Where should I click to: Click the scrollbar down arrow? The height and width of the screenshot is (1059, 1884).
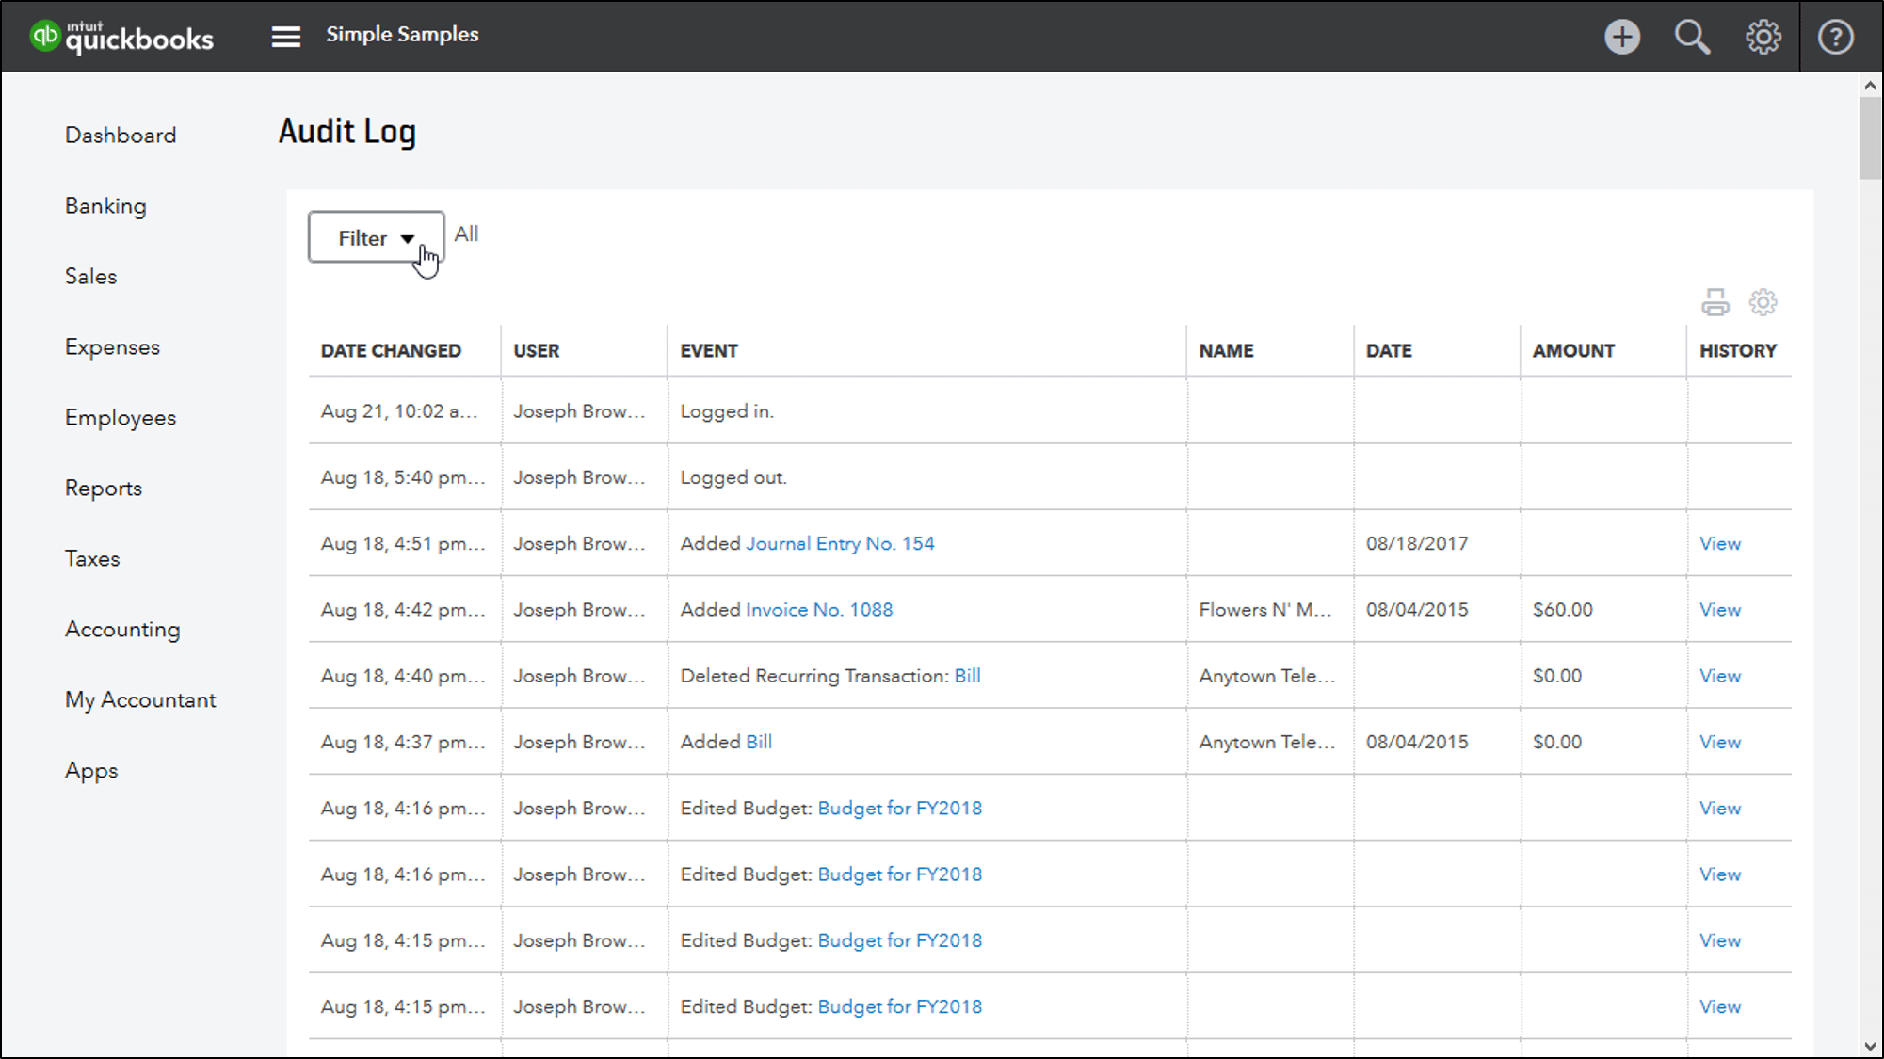(x=1870, y=1047)
